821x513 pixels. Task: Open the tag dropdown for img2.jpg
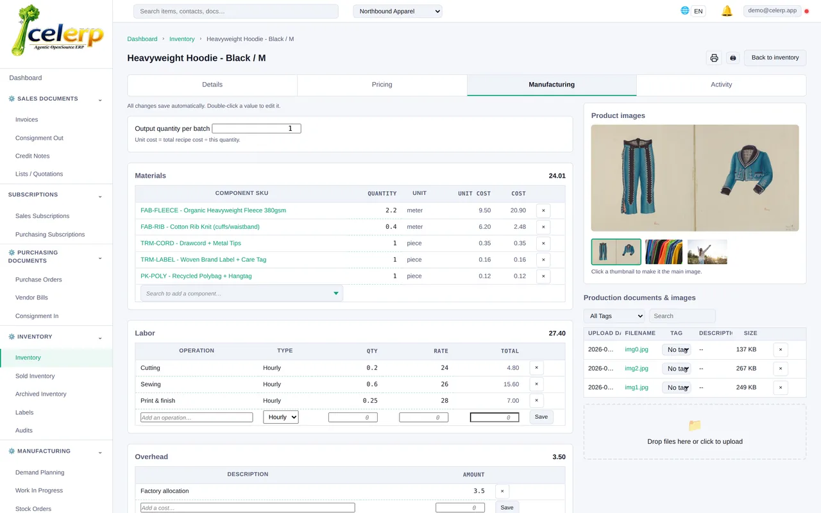tap(677, 369)
